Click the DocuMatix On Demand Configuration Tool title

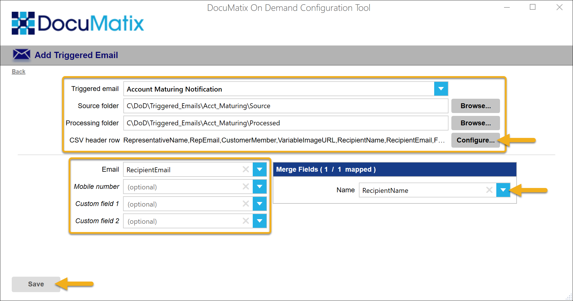pyautogui.click(x=289, y=8)
